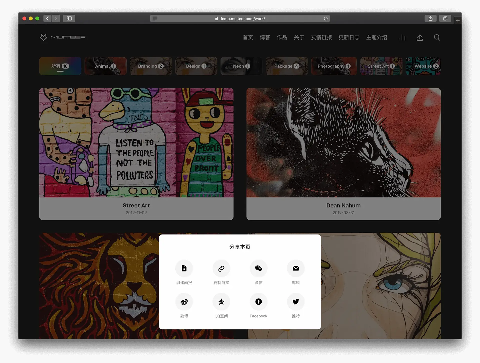Screen dimensions: 480x363
Task: Click the Street Art card title
Action: 136,205
